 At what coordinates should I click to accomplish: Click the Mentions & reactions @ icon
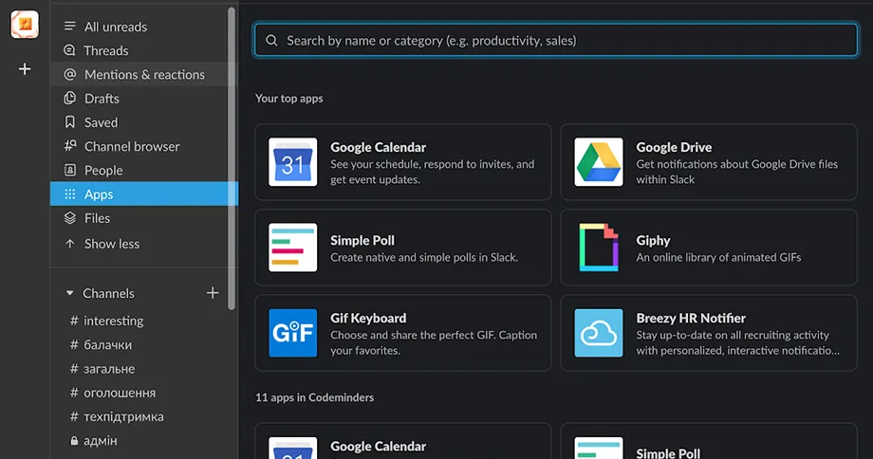point(69,74)
